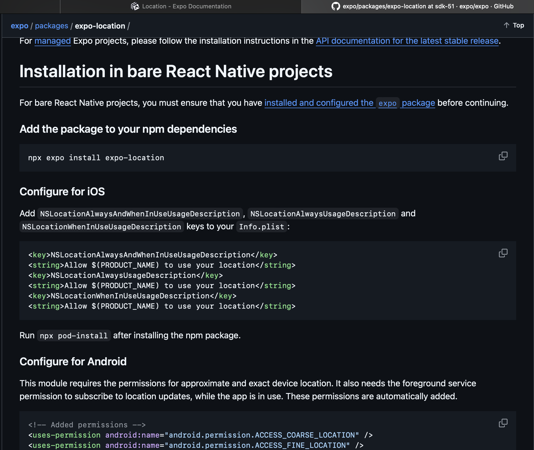Image resolution: width=534 pixels, height=450 pixels.
Task: Click the NSLocationAlwaysAndWhenInUseUsageDescription key line in code
Action: tap(153, 255)
